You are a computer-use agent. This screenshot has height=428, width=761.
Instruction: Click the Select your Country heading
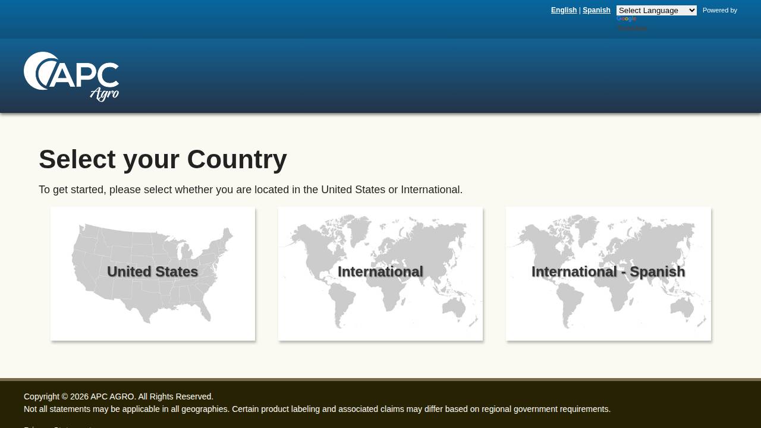pos(162,159)
